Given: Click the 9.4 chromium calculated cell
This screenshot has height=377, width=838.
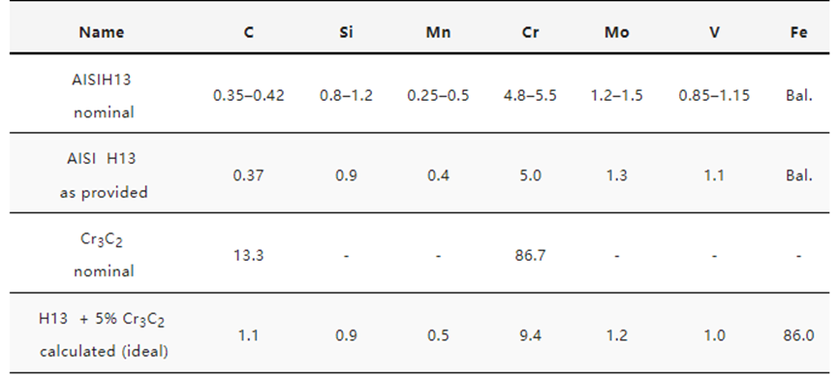Looking at the screenshot, I should point(530,335).
